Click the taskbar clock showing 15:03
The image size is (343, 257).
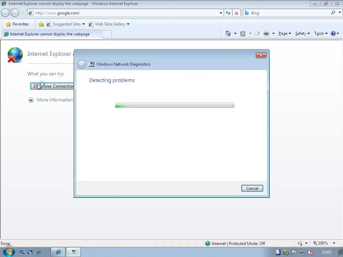[x=326, y=252]
